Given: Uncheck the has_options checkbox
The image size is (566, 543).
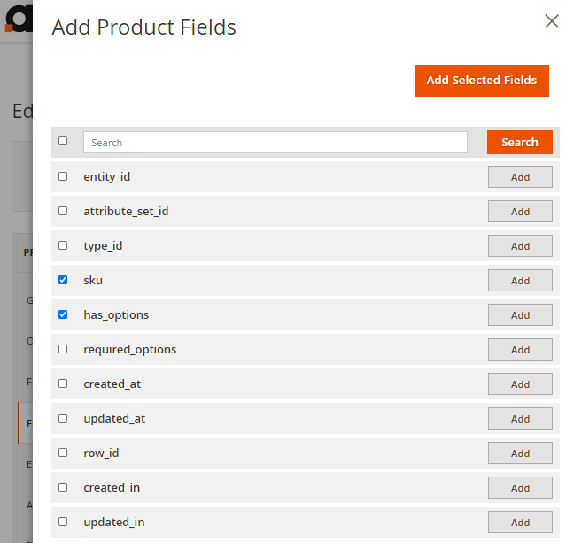Looking at the screenshot, I should click(x=63, y=314).
